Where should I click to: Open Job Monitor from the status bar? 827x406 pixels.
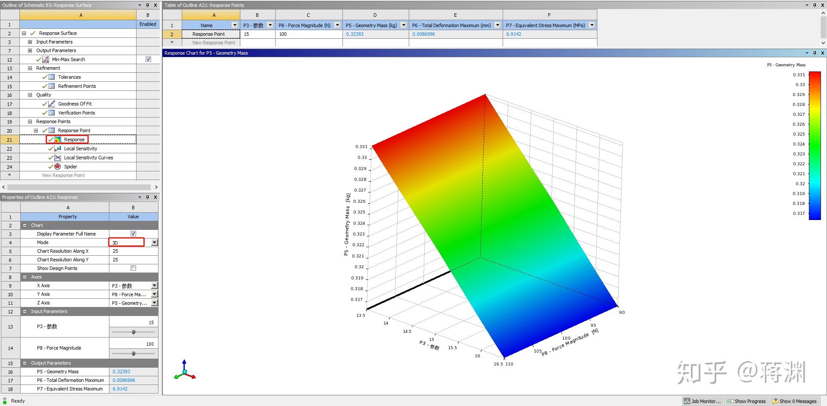click(702, 401)
